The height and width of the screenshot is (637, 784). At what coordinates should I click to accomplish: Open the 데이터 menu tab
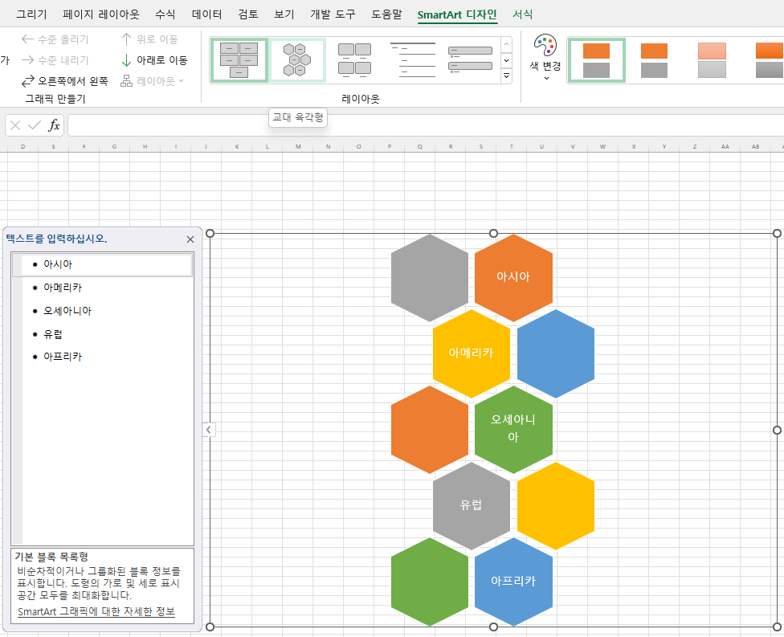tap(206, 14)
